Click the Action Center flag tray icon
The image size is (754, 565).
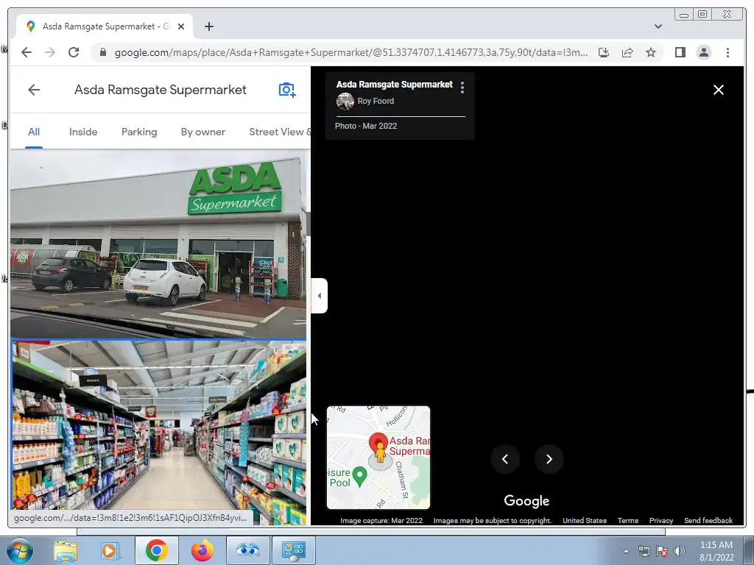(x=662, y=551)
